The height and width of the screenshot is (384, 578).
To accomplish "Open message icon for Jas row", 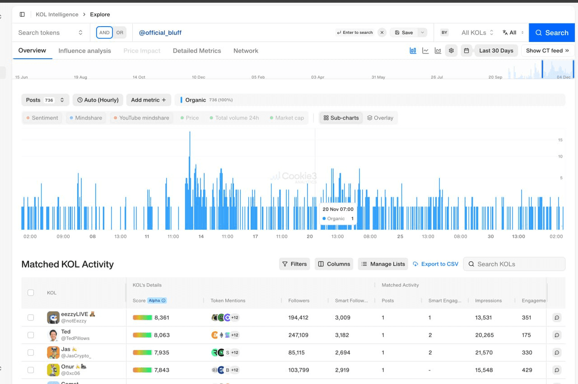I will 557,353.
